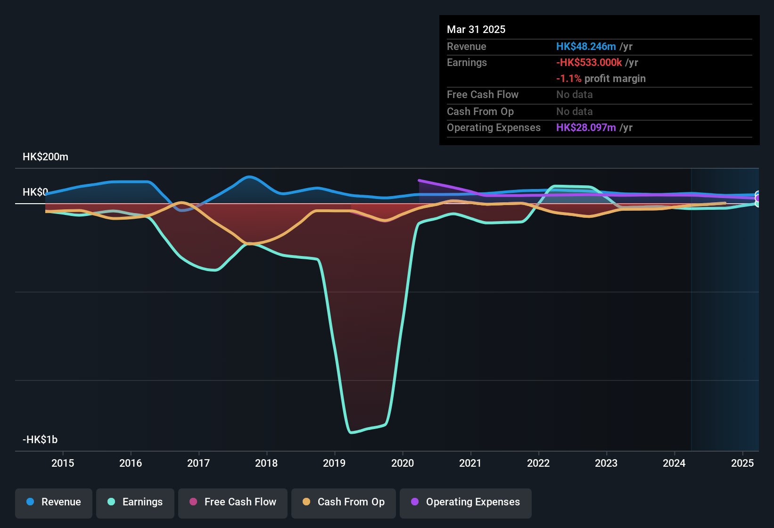The height and width of the screenshot is (528, 774).
Task: Click the pink Free Cash Flow legend dot
Action: [193, 502]
